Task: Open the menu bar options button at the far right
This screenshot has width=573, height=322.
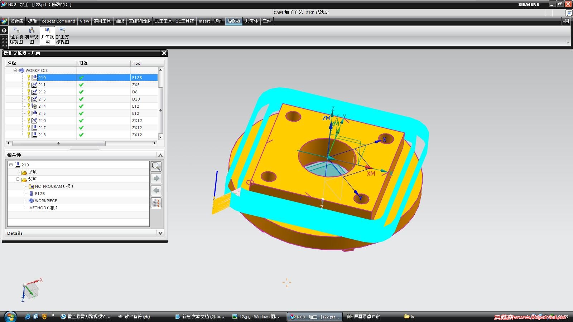Action: tap(566, 21)
